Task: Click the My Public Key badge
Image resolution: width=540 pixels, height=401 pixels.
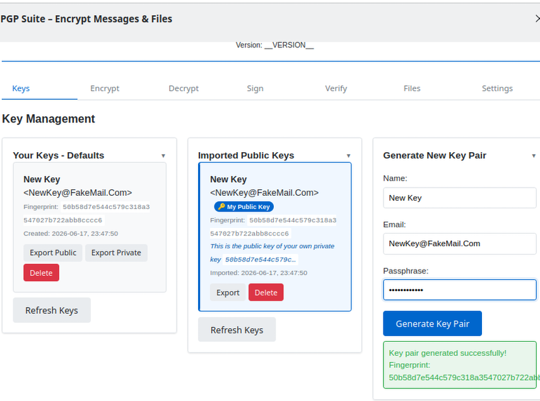Action: point(244,207)
